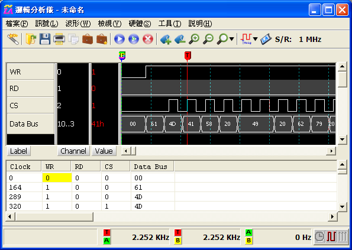This screenshot has width=352, height=250.
Task: Open the trigger waveform dropdown arrow
Action: 255,39
